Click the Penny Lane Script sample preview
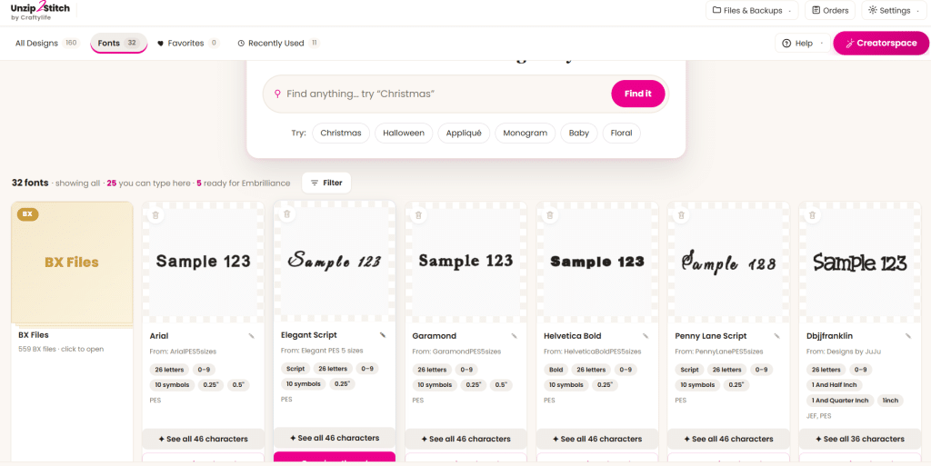Viewport: 931px width, 466px height. click(x=728, y=262)
